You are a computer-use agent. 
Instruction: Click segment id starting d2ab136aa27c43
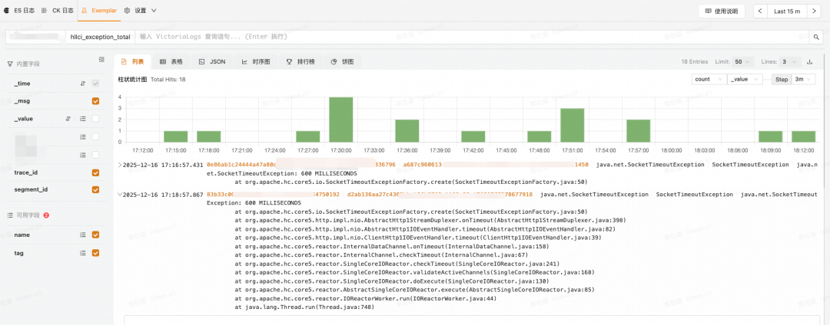point(440,195)
